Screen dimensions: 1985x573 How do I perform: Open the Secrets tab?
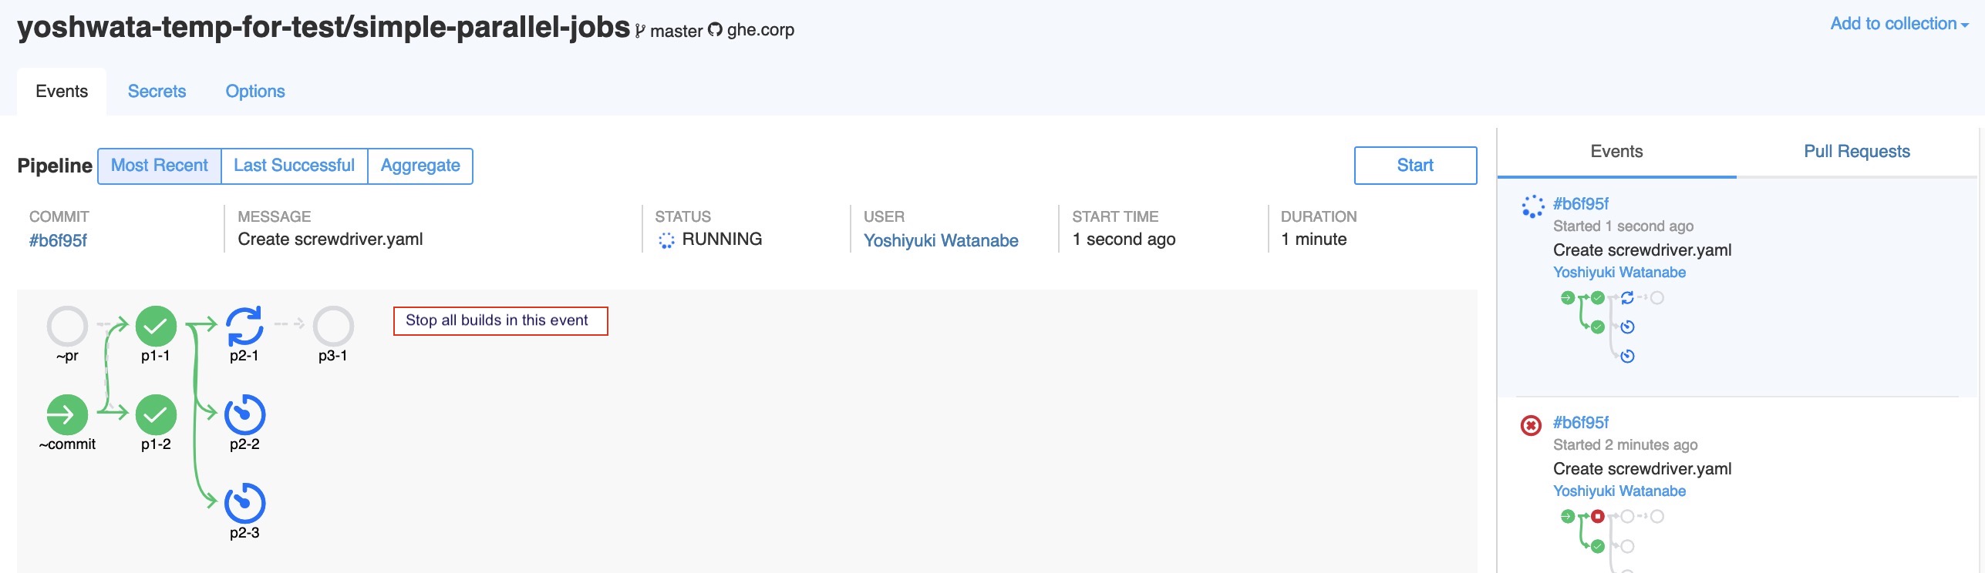pyautogui.click(x=157, y=91)
